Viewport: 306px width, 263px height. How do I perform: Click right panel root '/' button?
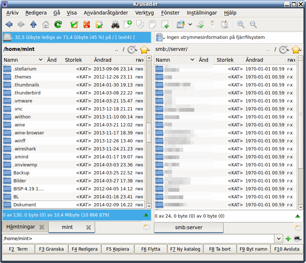[x=275, y=50]
